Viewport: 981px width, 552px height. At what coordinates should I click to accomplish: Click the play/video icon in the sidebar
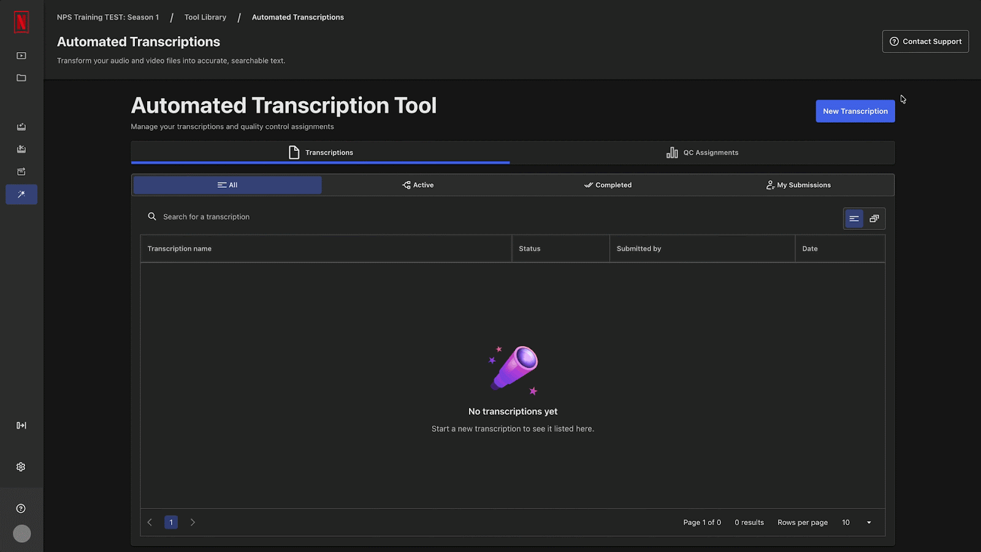21,56
